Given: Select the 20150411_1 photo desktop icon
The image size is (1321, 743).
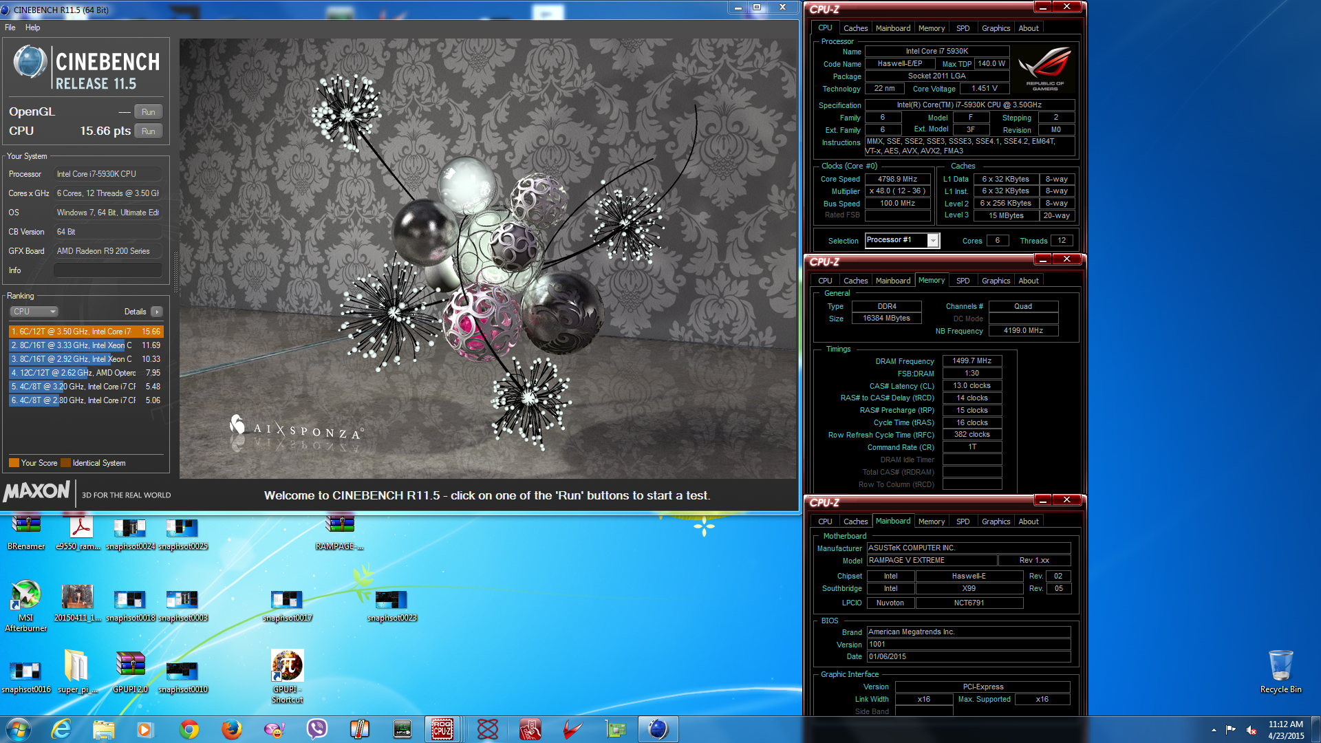Looking at the screenshot, I should pos(77,603).
